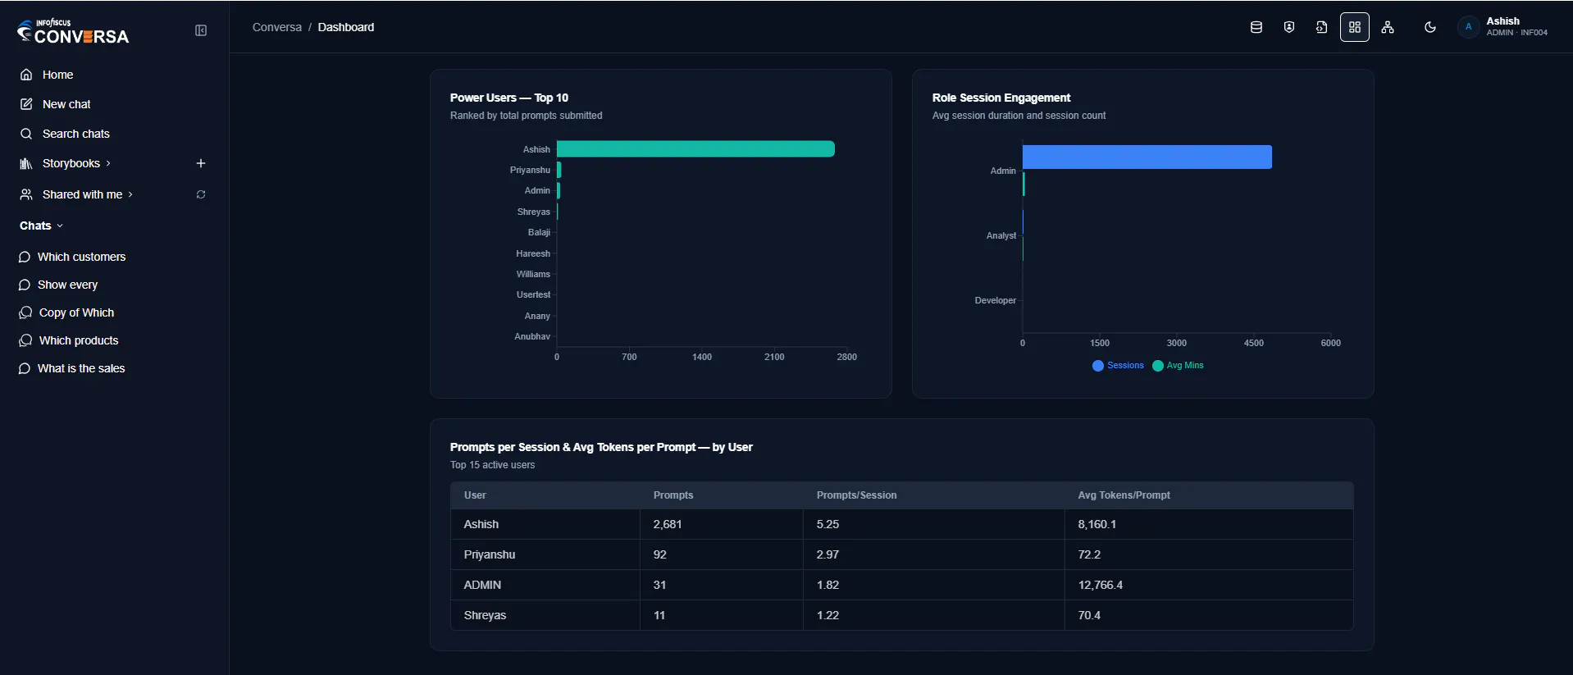Viewport: 1573px width, 675px height.
Task: Open the code file icon in the header
Action: point(1321,27)
